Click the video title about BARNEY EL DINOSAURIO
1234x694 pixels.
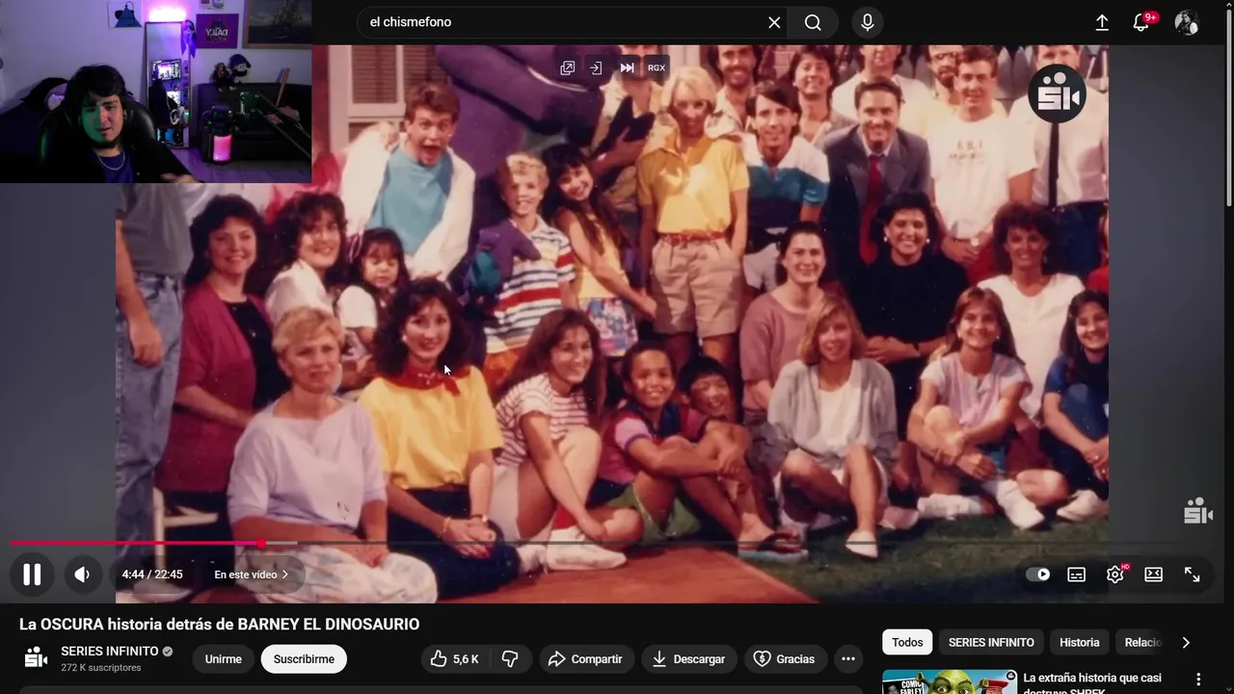tap(220, 625)
